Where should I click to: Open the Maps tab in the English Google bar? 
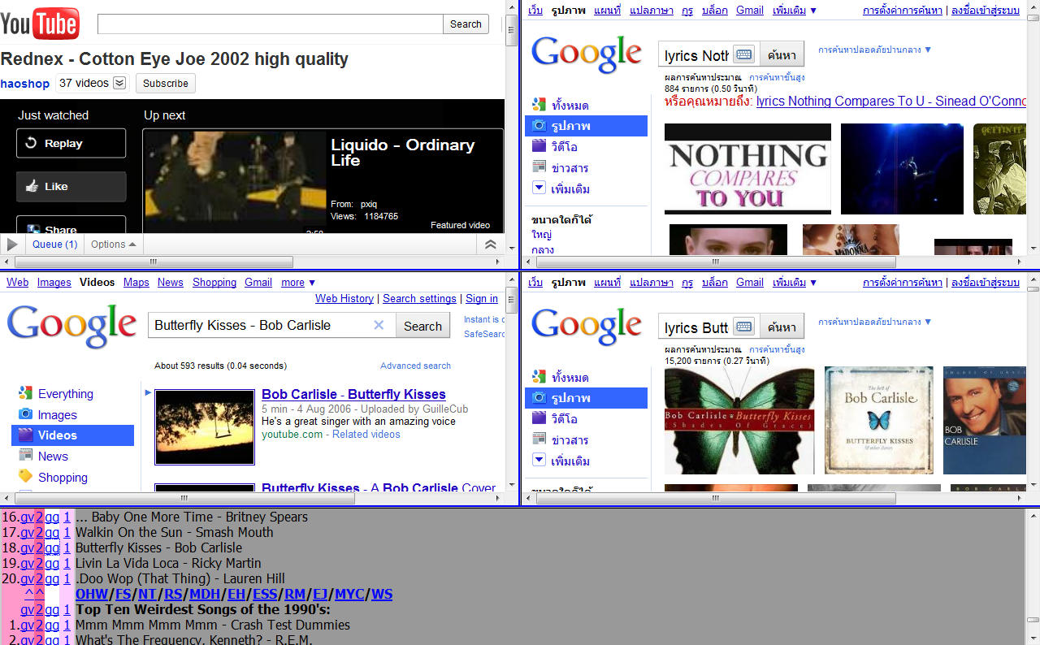point(136,282)
